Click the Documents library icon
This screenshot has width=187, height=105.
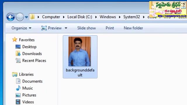[18, 81]
